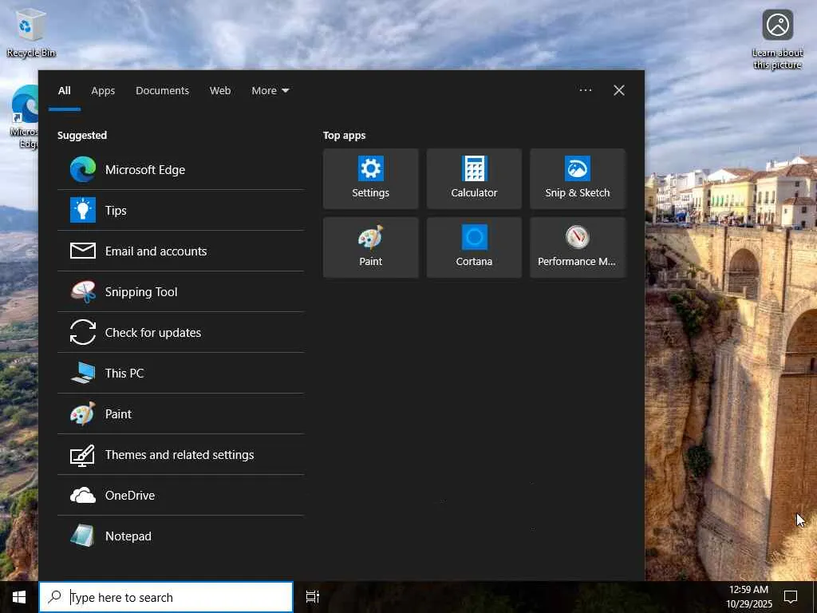Open Email and accounts settings
817x613 pixels.
coord(180,251)
